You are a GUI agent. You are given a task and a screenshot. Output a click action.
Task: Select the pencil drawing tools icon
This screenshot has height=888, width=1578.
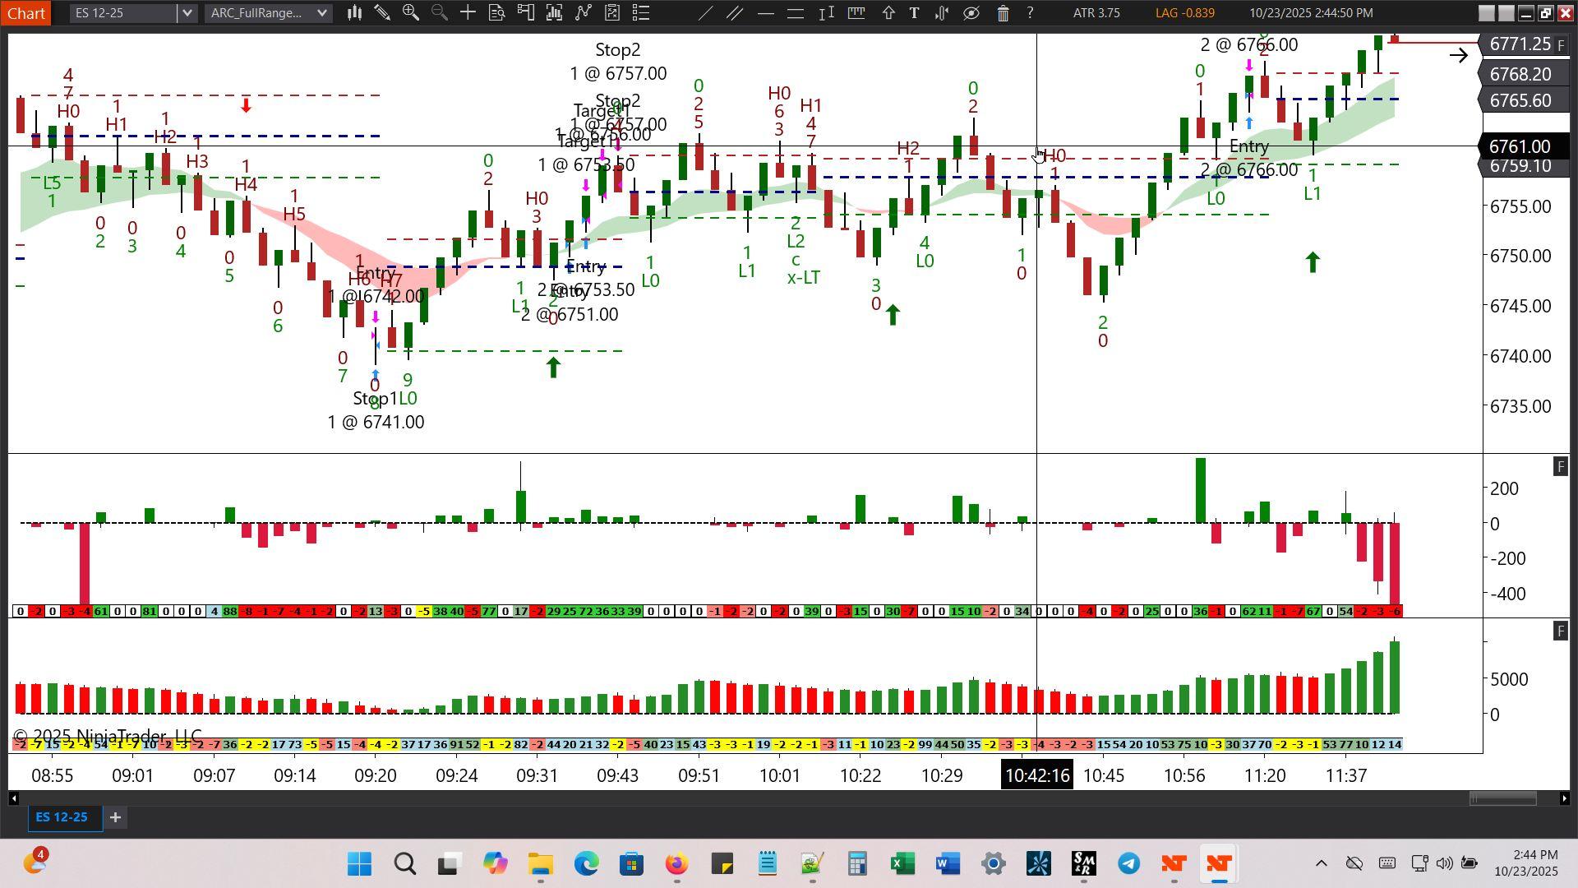(x=382, y=13)
